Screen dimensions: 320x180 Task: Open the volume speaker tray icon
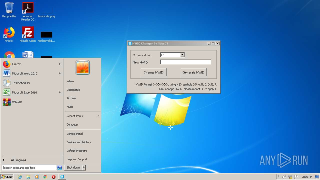(284, 177)
